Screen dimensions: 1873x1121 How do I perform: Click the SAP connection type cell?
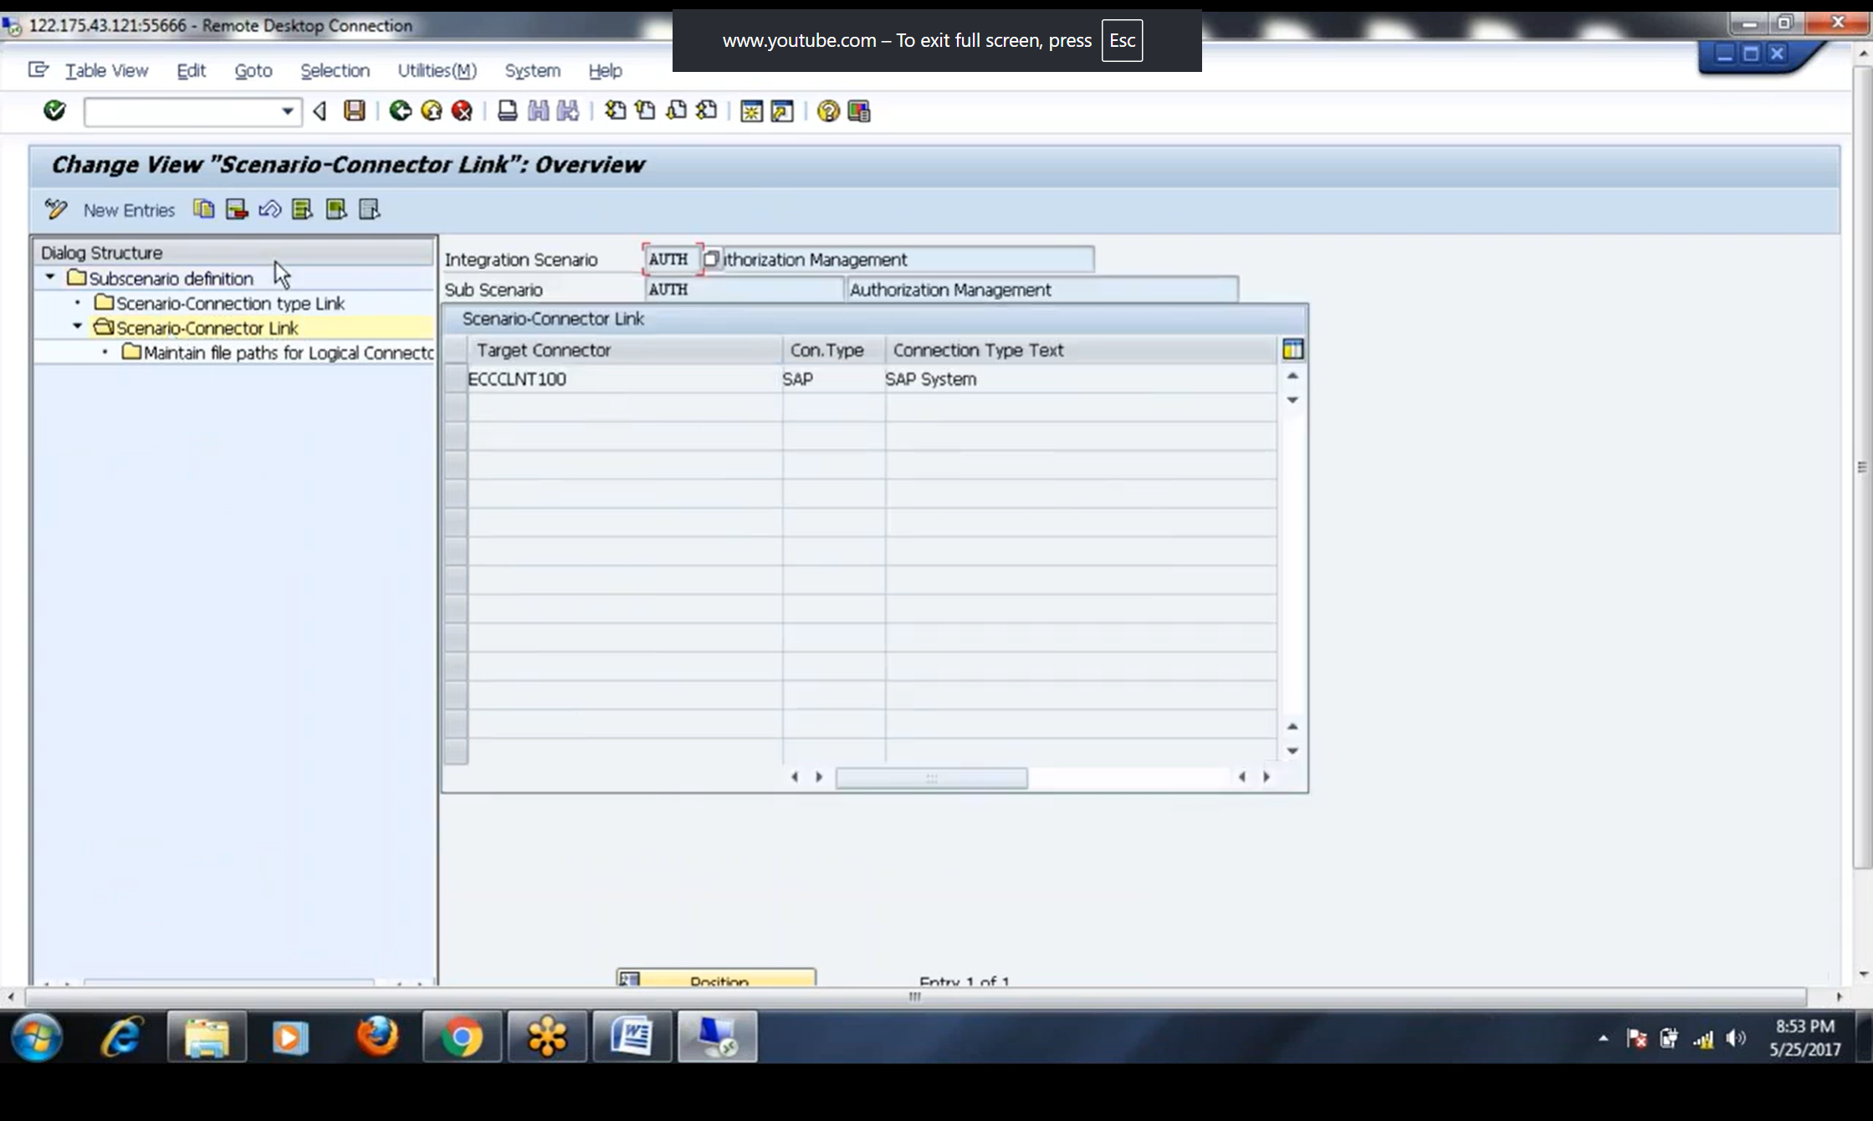(x=833, y=379)
